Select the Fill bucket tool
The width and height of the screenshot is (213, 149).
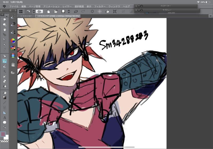[x=5, y=93]
